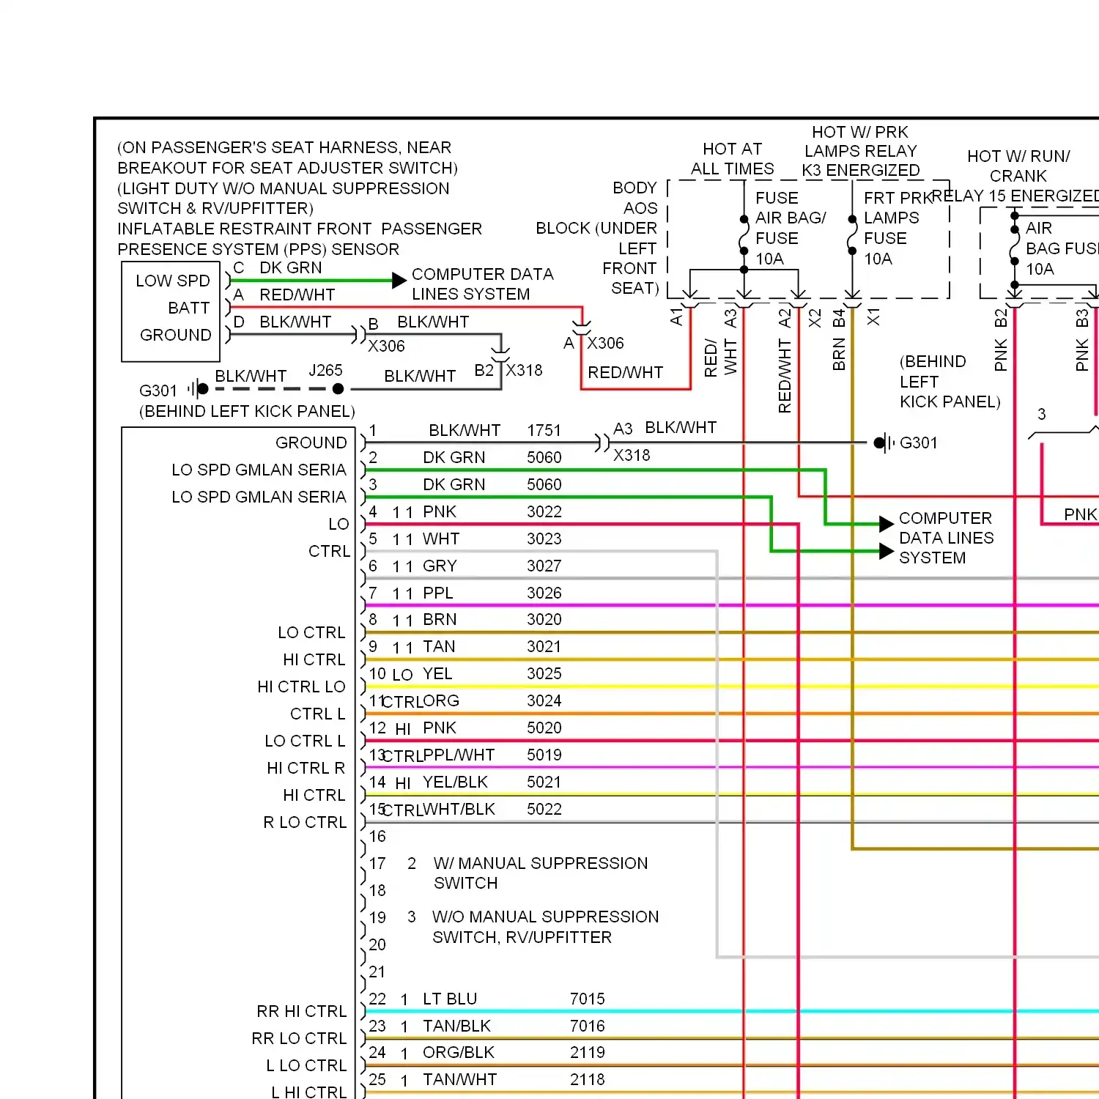This screenshot has width=1099, height=1099.
Task: Select terminal label 'A1' under fuse block
Action: [676, 317]
